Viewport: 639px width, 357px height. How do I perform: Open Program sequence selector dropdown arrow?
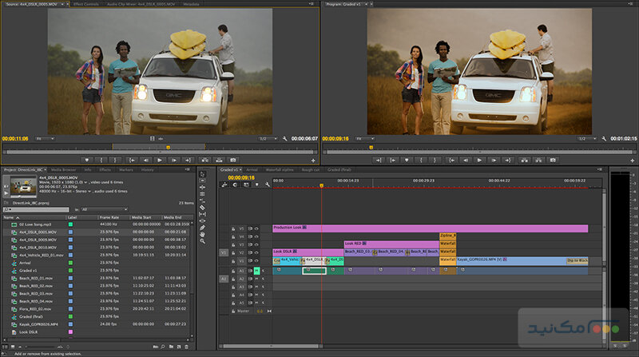366,4
